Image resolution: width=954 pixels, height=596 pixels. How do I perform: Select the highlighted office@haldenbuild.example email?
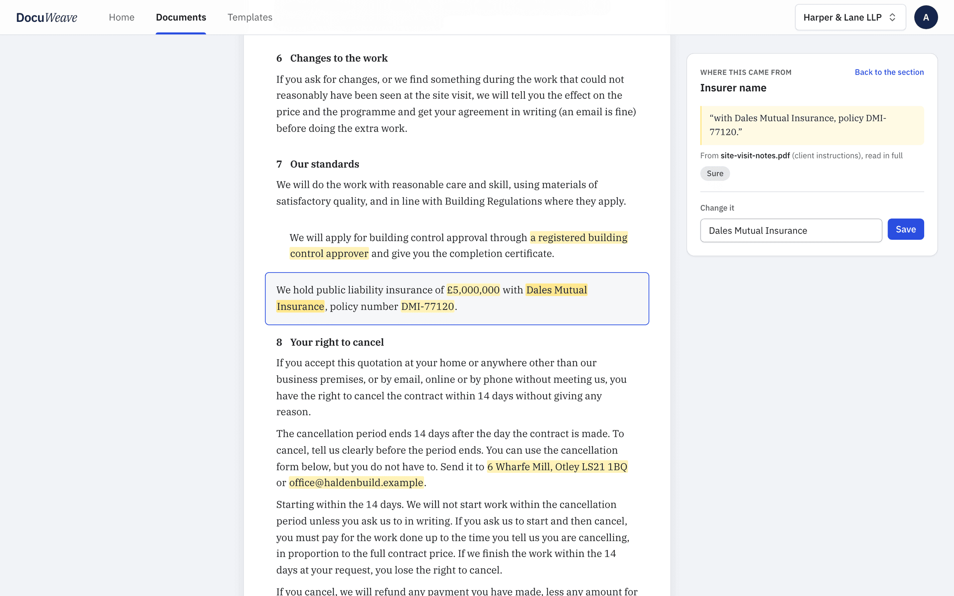356,482
